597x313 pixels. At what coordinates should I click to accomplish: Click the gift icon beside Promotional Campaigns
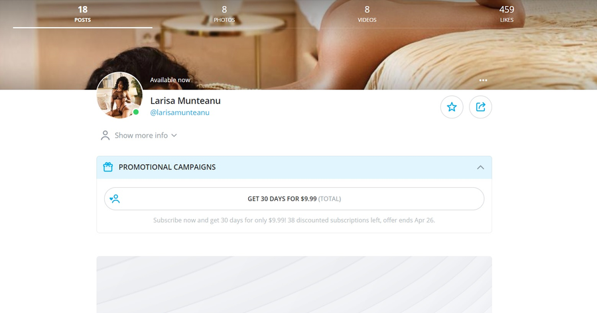(107, 167)
